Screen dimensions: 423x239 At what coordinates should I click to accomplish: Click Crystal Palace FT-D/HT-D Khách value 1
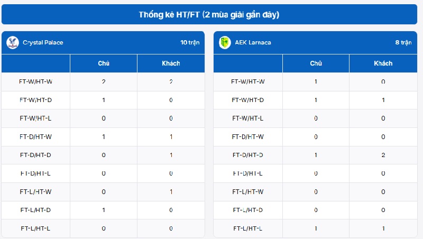point(171,155)
